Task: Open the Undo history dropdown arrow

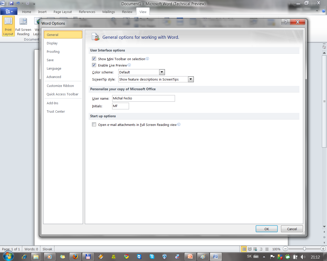Action: (x=22, y=4)
